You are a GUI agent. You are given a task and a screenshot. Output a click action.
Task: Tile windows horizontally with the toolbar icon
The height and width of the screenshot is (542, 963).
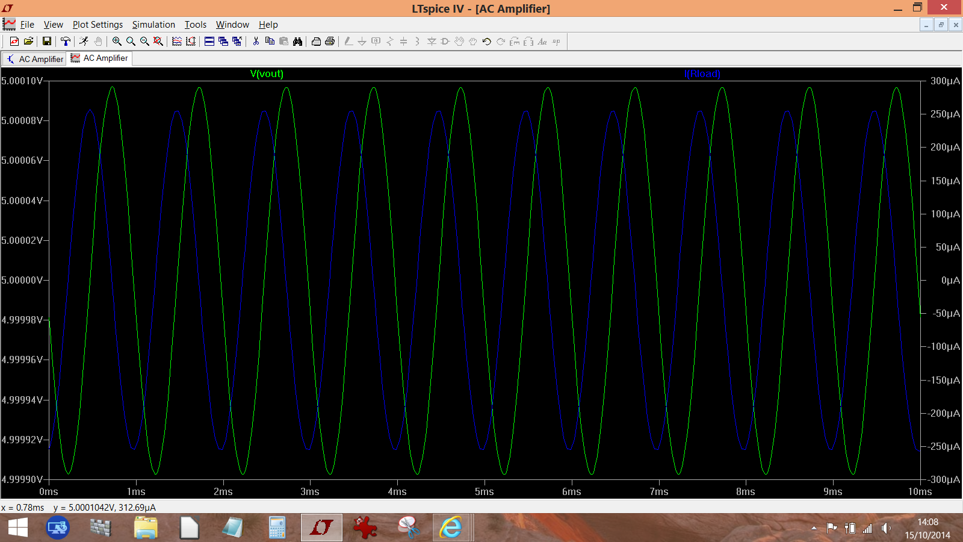click(209, 42)
